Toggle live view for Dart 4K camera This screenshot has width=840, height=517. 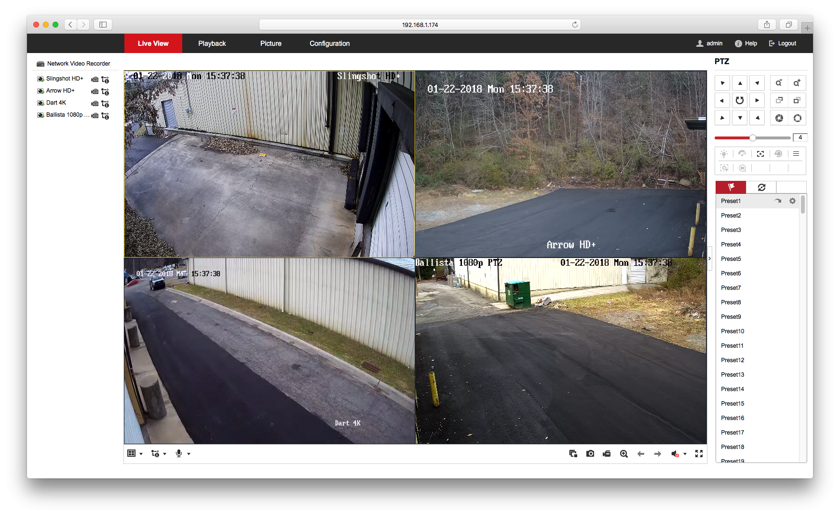41,103
